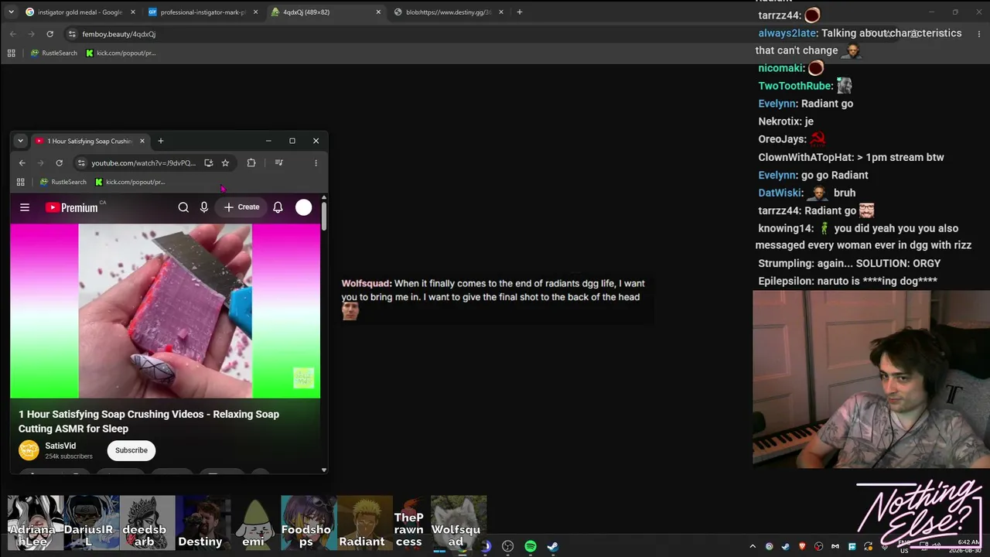This screenshot has height=557, width=990.
Task: Reload the femboy.beauty page in main browser
Action: [x=50, y=34]
